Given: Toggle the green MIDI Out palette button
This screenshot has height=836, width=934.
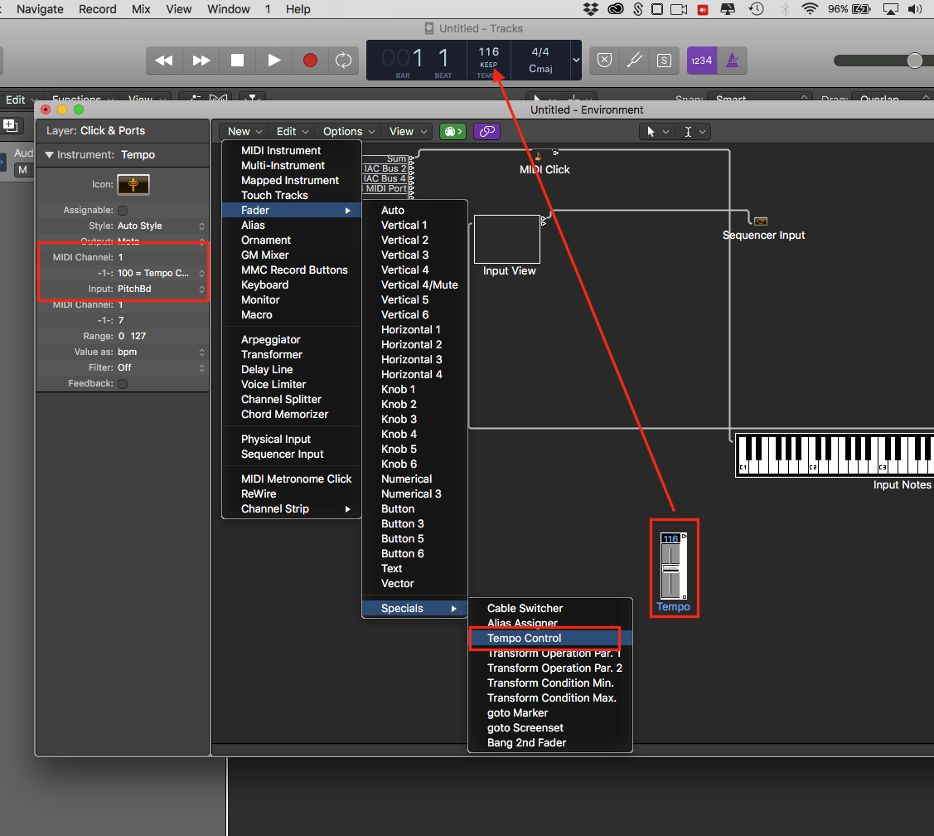Looking at the screenshot, I should pyautogui.click(x=452, y=131).
